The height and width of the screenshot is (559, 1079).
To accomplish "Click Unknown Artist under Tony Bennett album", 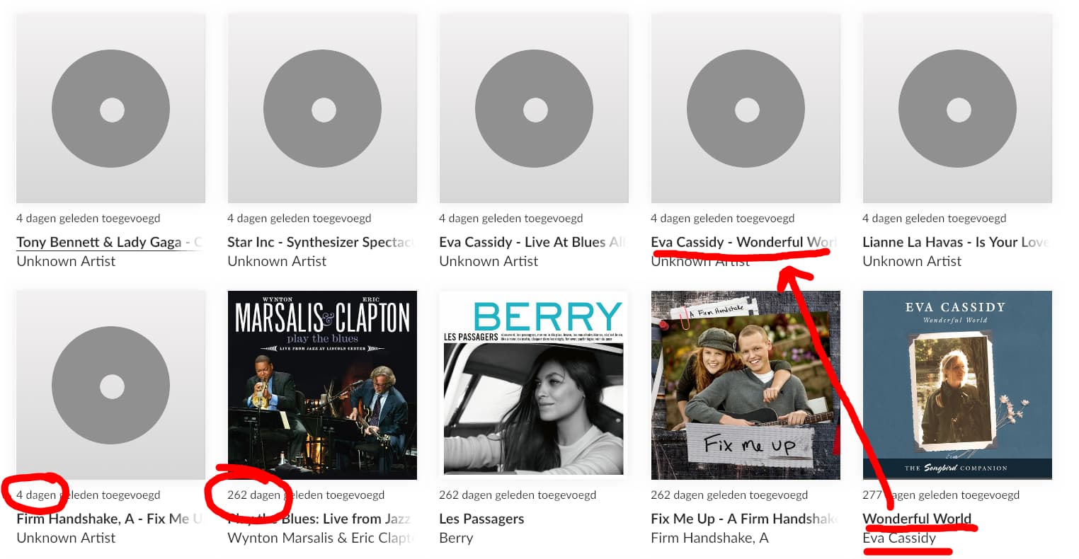I will point(66,261).
